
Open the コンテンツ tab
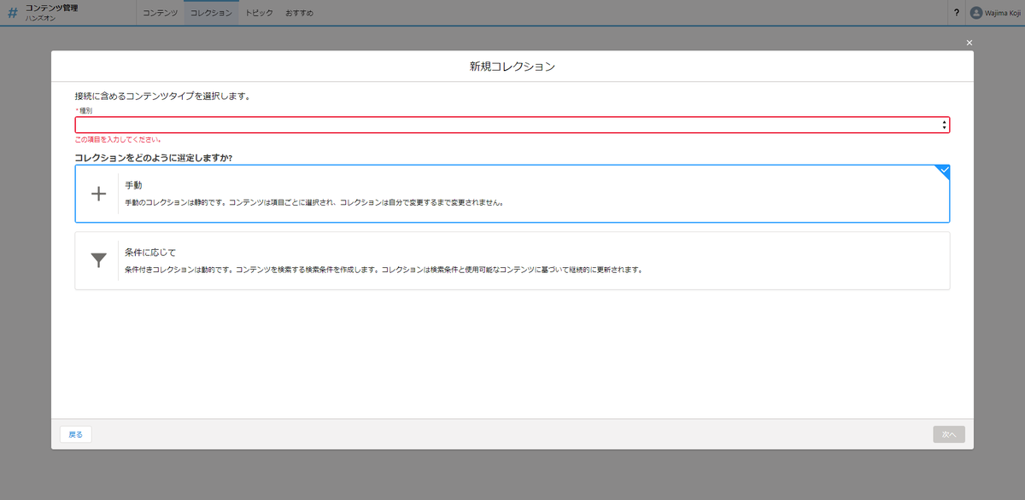point(160,13)
